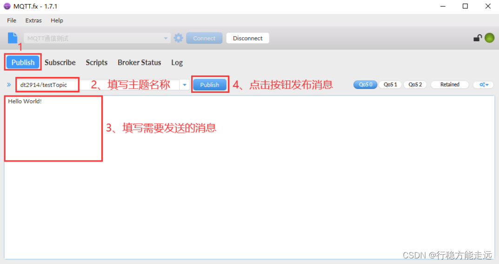Click the green connection status indicator

(x=489, y=38)
